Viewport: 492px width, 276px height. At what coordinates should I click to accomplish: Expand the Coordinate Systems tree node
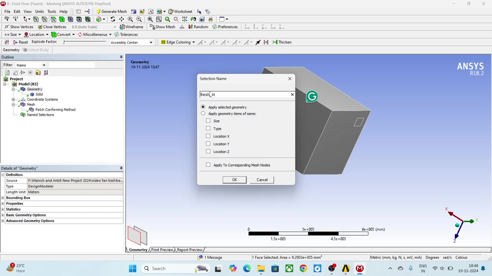click(x=13, y=99)
